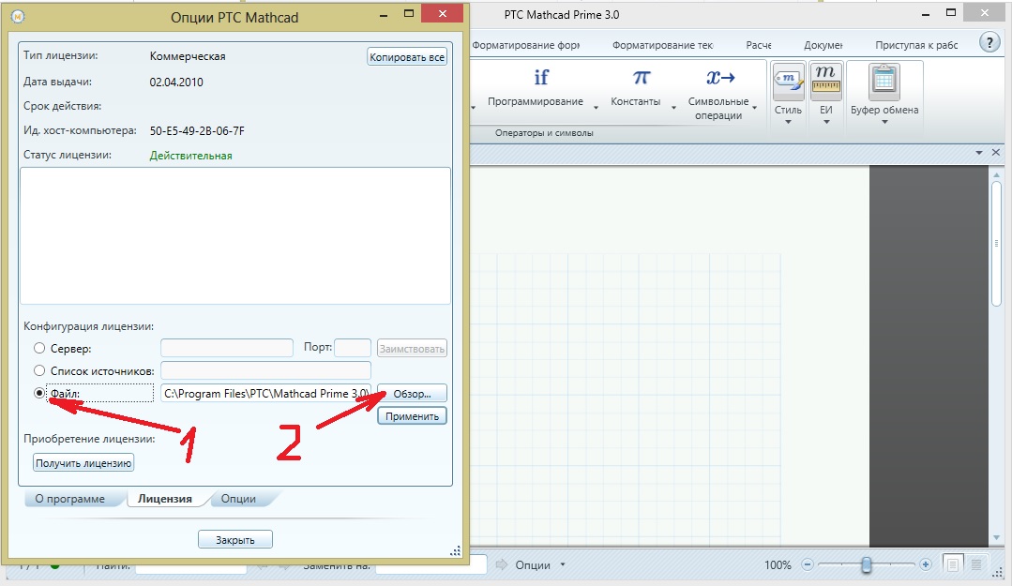The height and width of the screenshot is (586, 1012).
Task: Click the Mathcad logo in dialog title
Action: coord(18,17)
